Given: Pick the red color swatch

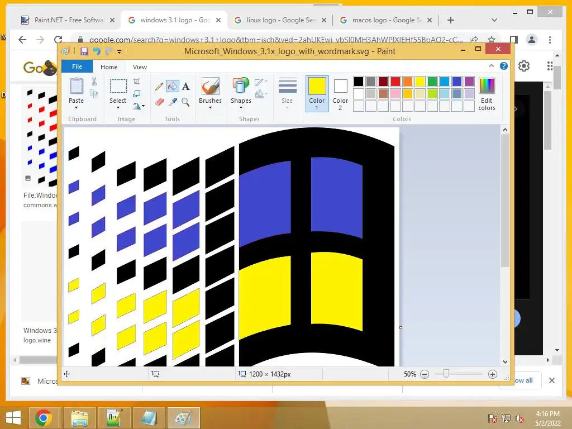Looking at the screenshot, I should click(x=395, y=82).
